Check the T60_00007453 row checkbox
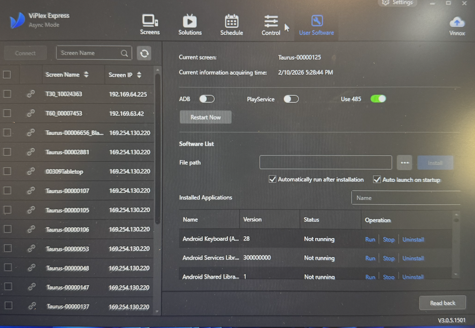The width and height of the screenshot is (475, 328). [7, 114]
